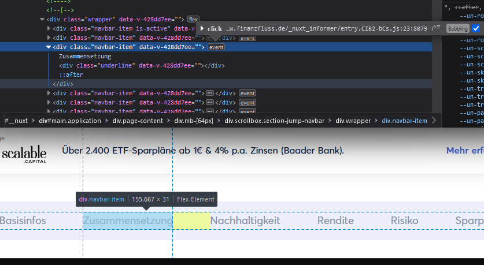Select div.page-content breadcrumb
Viewport: 484px width, 265px height.
[x=134, y=121]
